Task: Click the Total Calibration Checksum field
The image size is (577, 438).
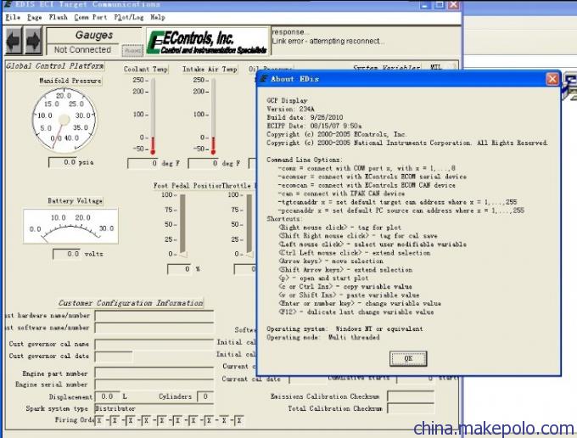Action: click(x=411, y=408)
